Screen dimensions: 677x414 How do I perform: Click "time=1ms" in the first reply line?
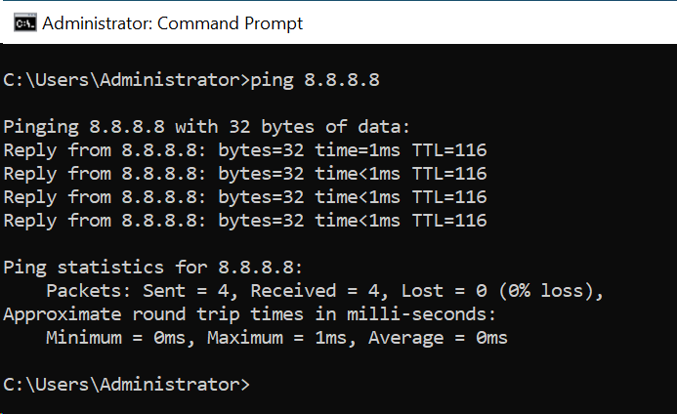[x=358, y=150]
